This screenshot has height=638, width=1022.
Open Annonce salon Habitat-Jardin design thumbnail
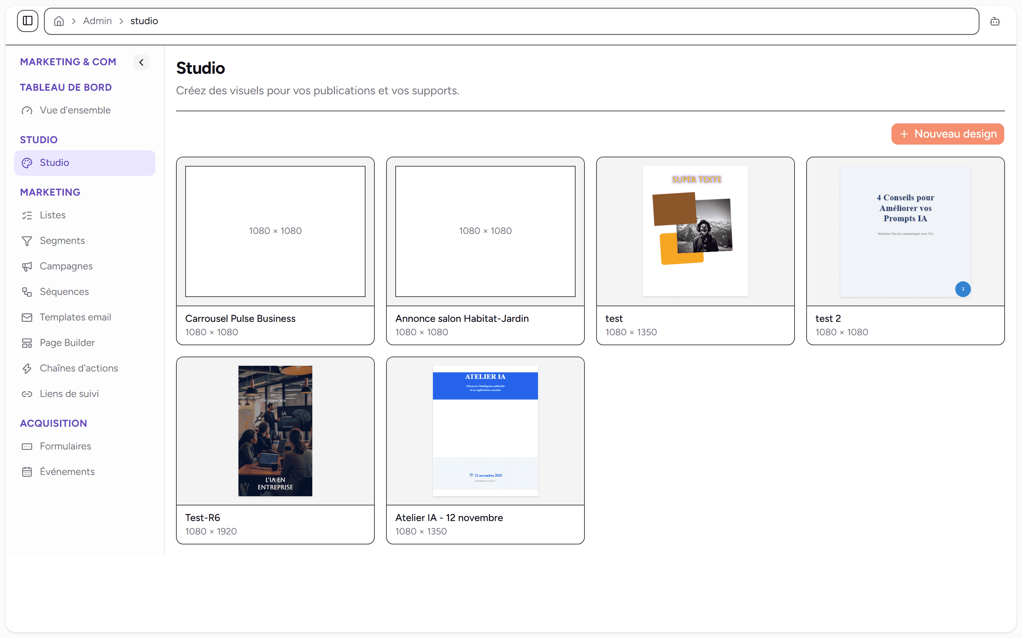pyautogui.click(x=485, y=231)
